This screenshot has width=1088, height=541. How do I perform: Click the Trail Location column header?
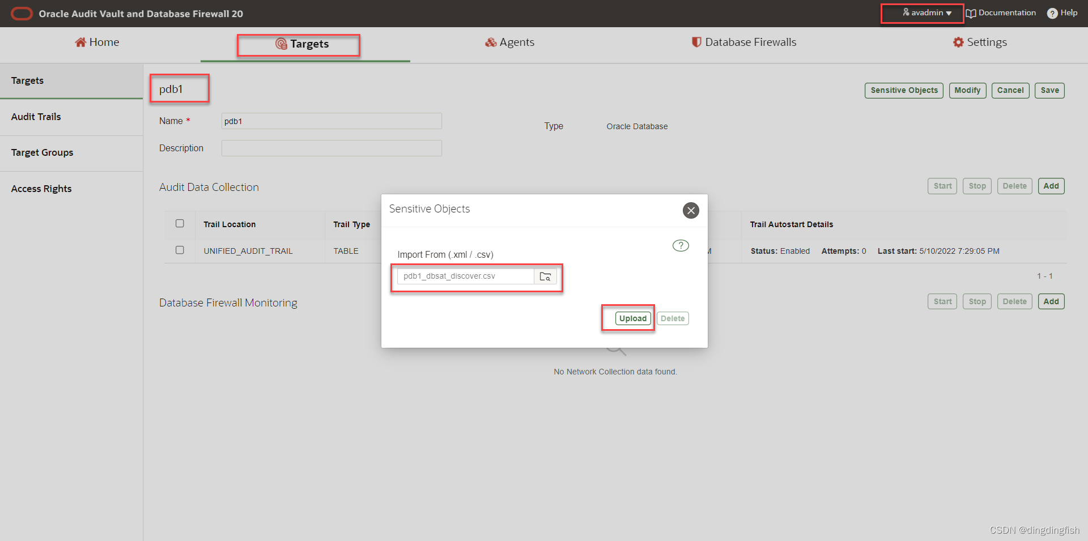point(229,225)
